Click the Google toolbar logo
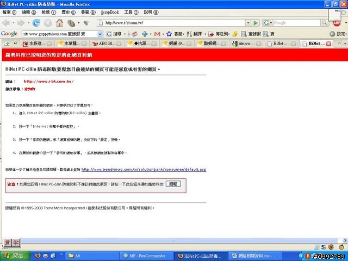 [x=9, y=34]
